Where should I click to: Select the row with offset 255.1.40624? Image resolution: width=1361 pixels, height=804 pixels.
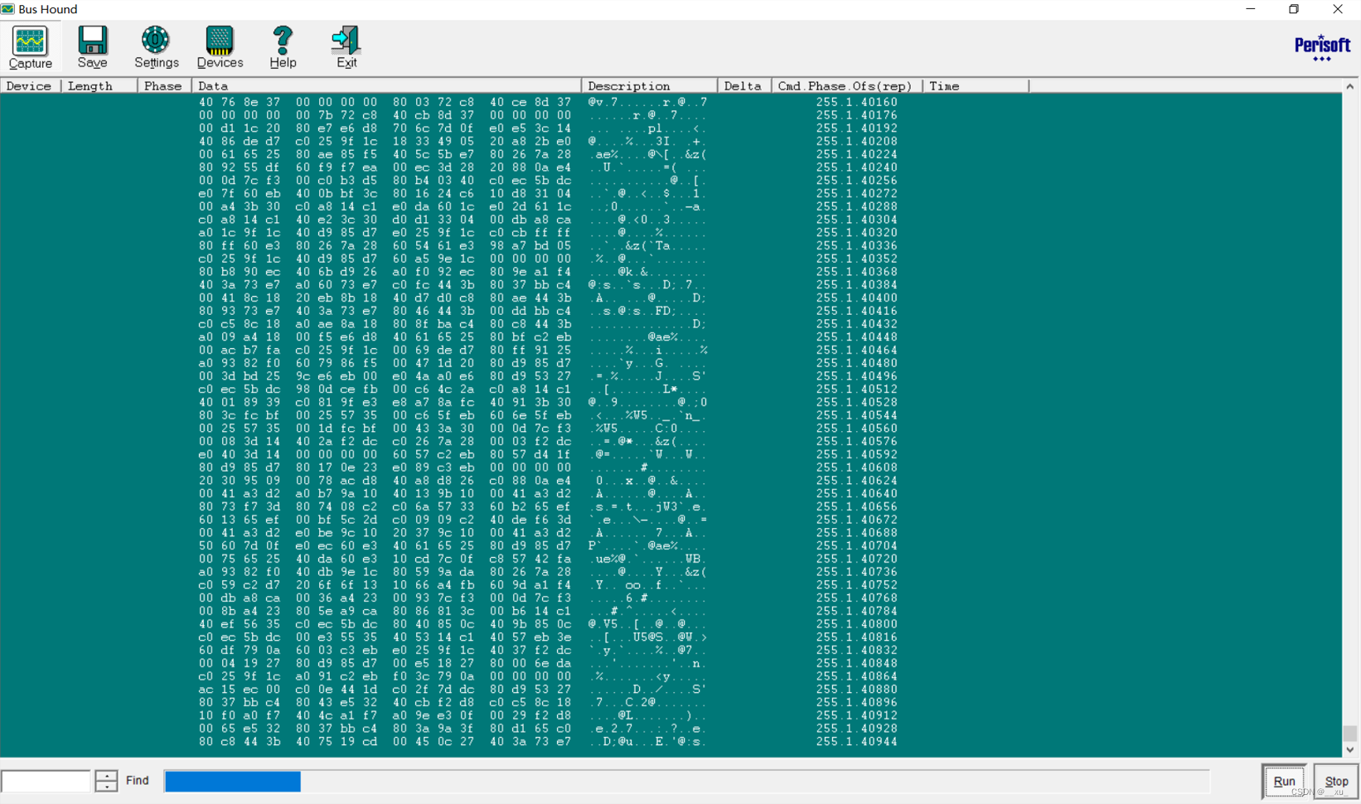pos(671,481)
